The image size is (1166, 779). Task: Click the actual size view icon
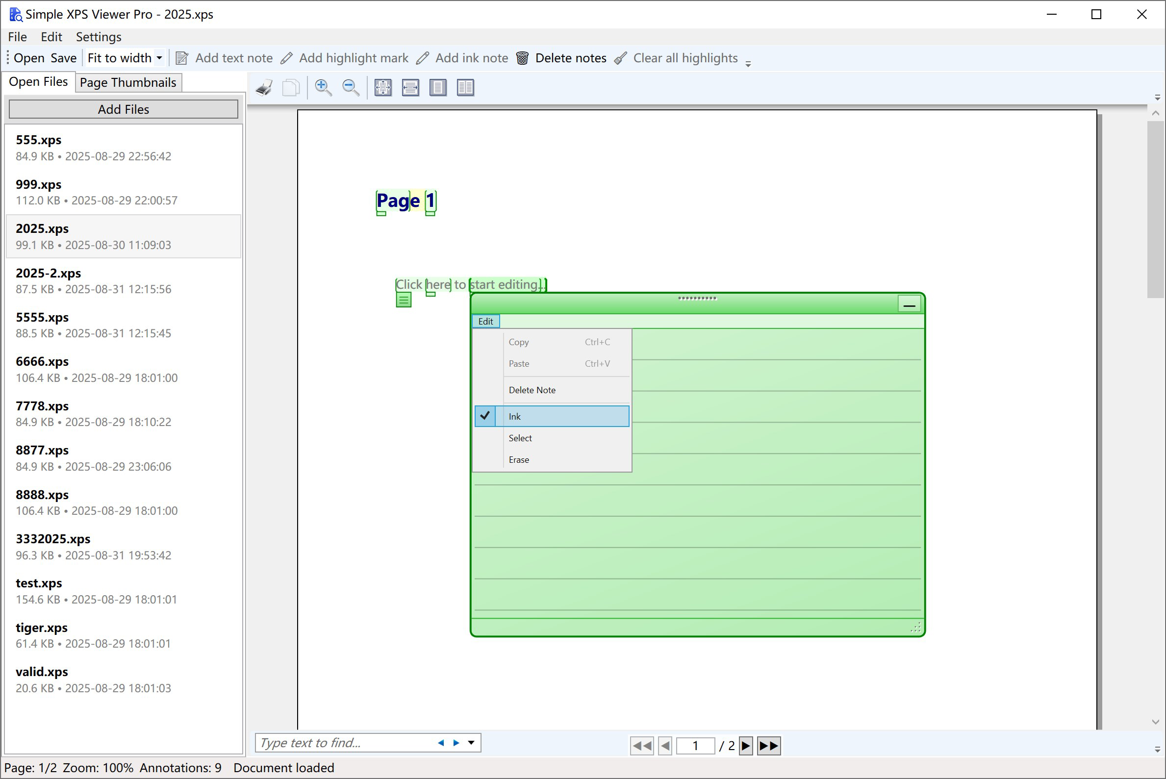pyautogui.click(x=383, y=88)
